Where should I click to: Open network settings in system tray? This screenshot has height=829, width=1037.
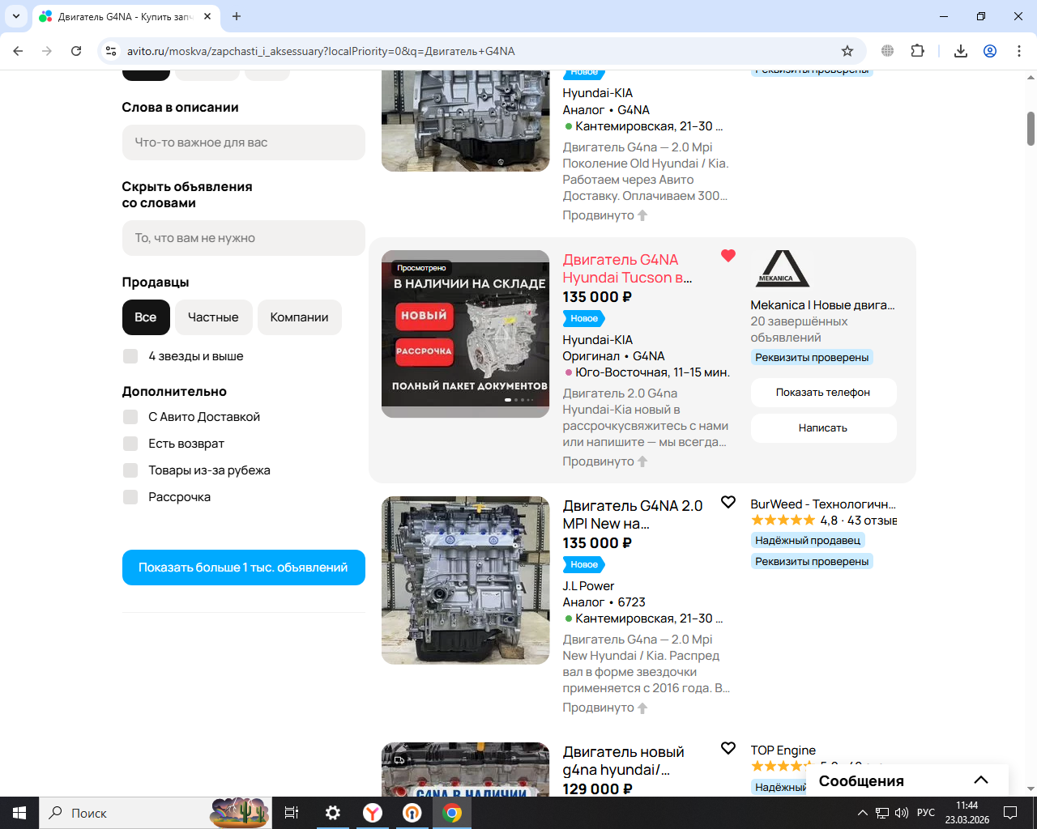[x=882, y=813]
